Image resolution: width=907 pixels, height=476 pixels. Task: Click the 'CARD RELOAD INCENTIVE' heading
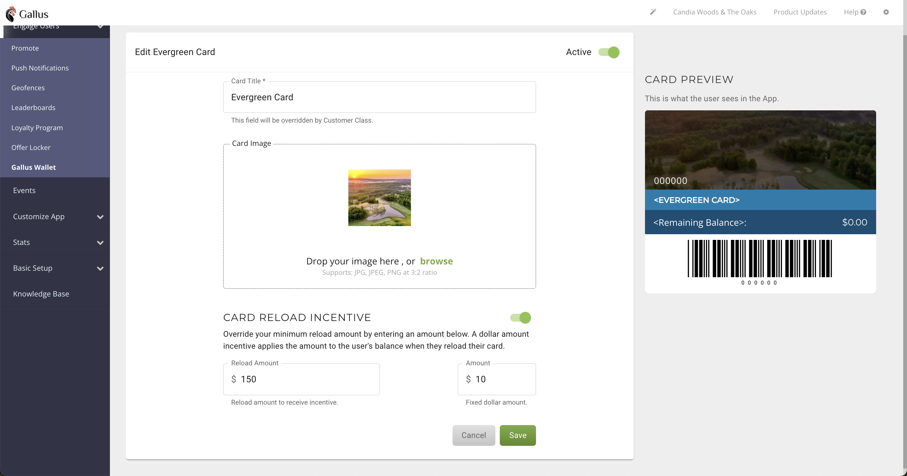point(297,318)
